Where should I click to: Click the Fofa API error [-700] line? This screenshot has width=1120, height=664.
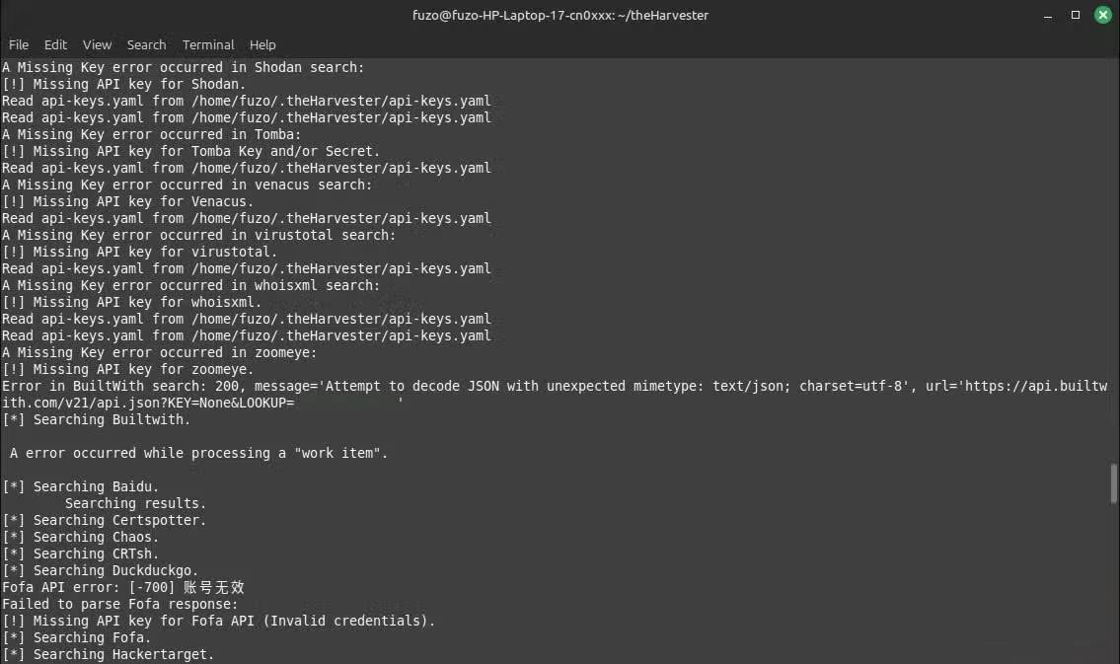pos(123,587)
